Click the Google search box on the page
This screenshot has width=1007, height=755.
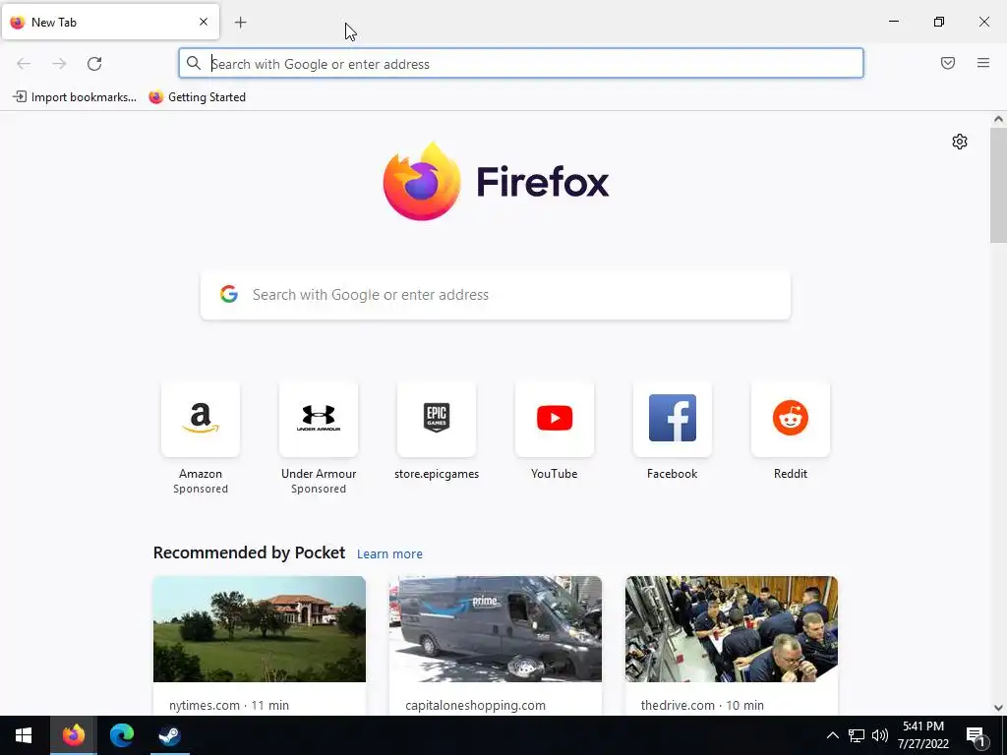tap(496, 295)
